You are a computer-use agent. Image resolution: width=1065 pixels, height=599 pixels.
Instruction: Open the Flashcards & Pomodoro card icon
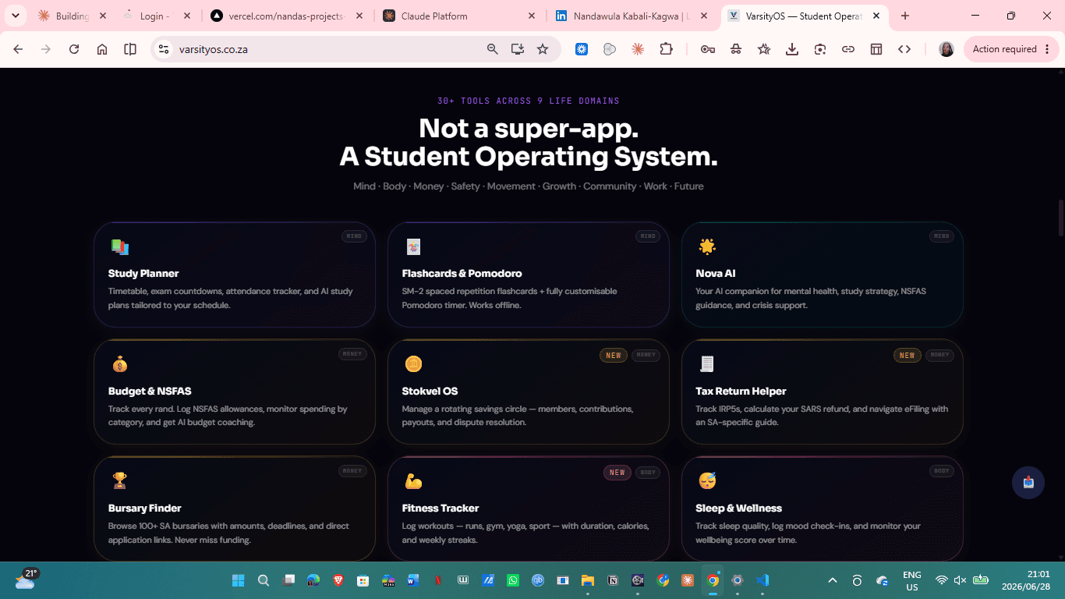tap(413, 247)
